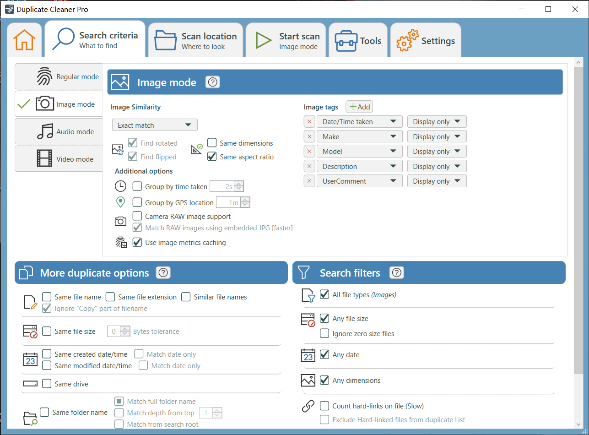Remove the Date/Time taken image tag
589x435 pixels.
[x=309, y=122]
